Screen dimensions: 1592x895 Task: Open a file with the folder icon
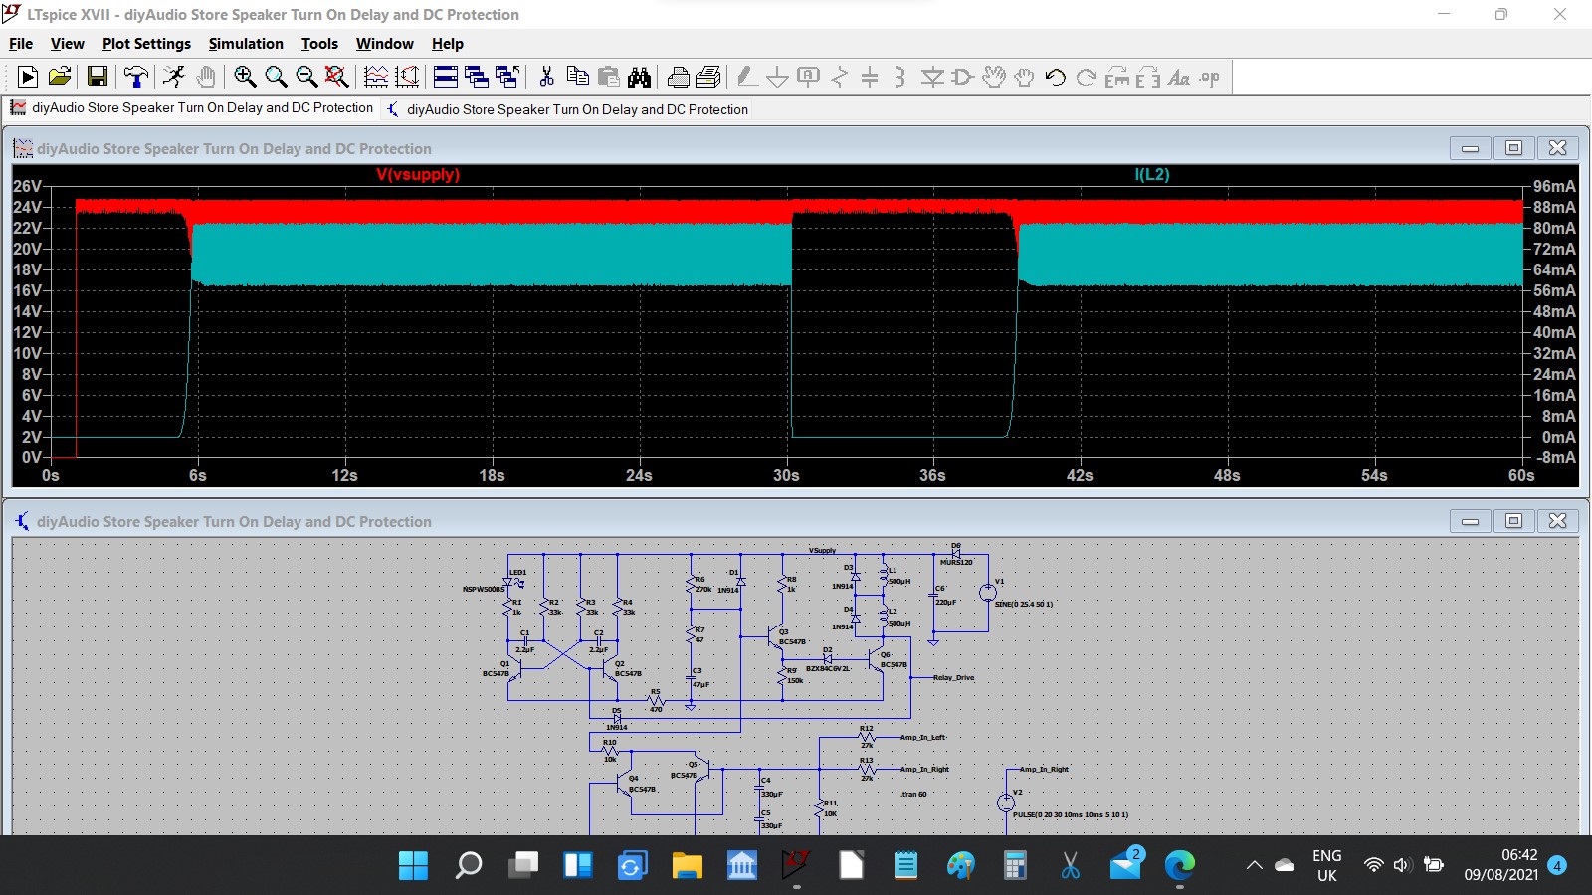(x=60, y=77)
